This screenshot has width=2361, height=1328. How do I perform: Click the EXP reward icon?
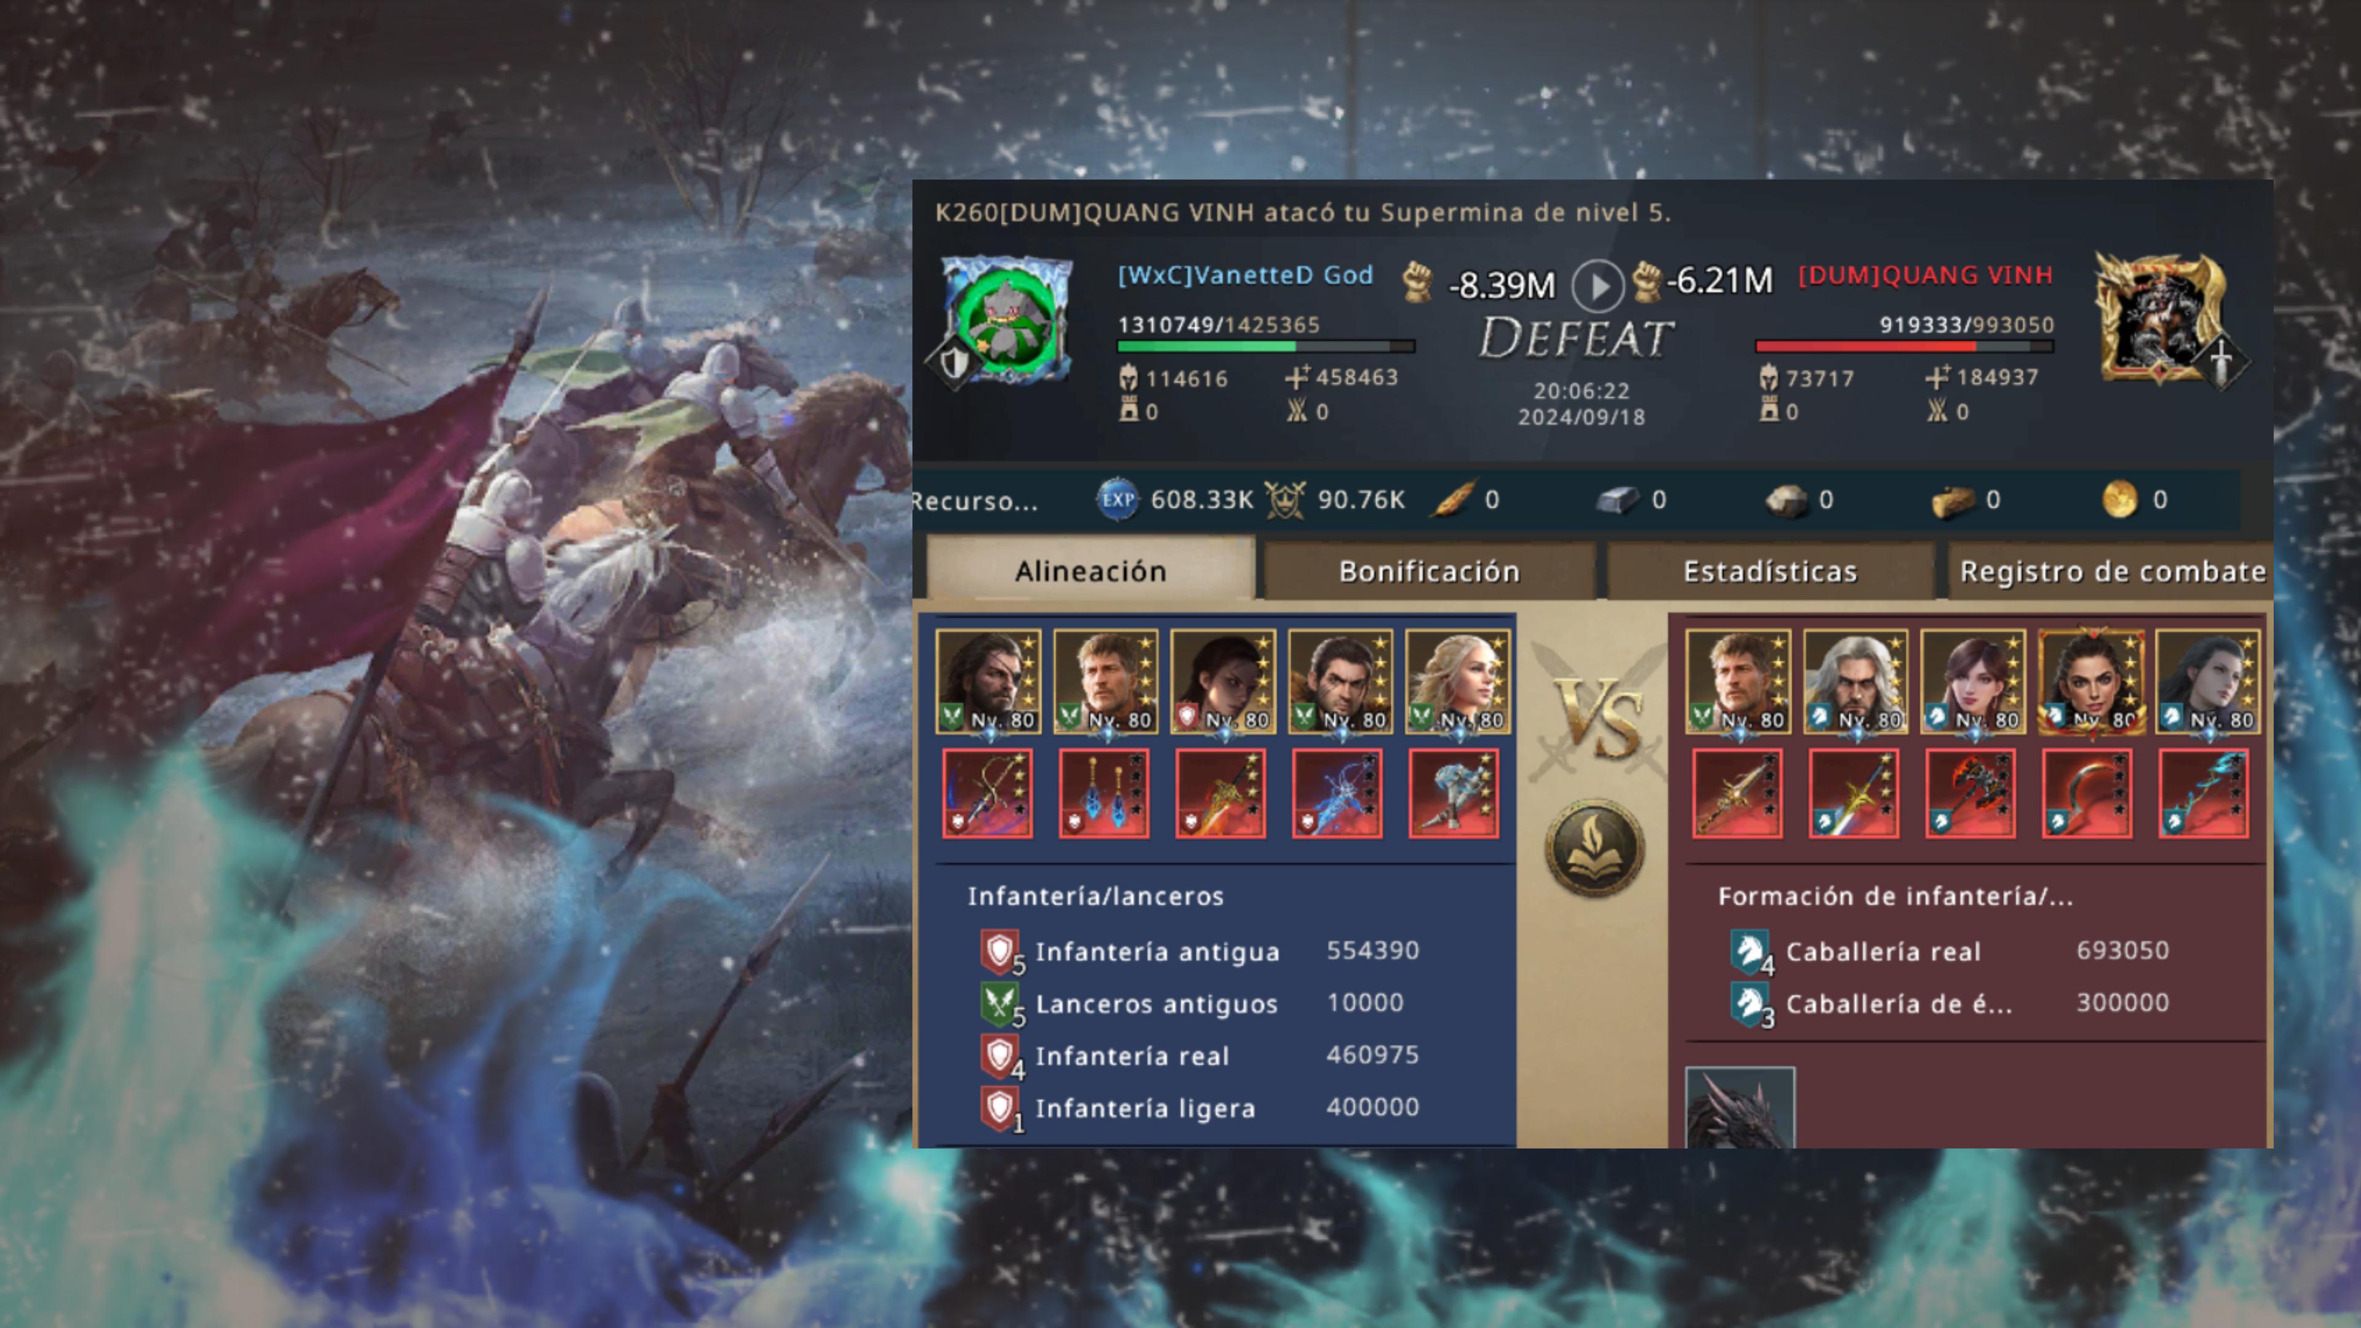click(1117, 499)
